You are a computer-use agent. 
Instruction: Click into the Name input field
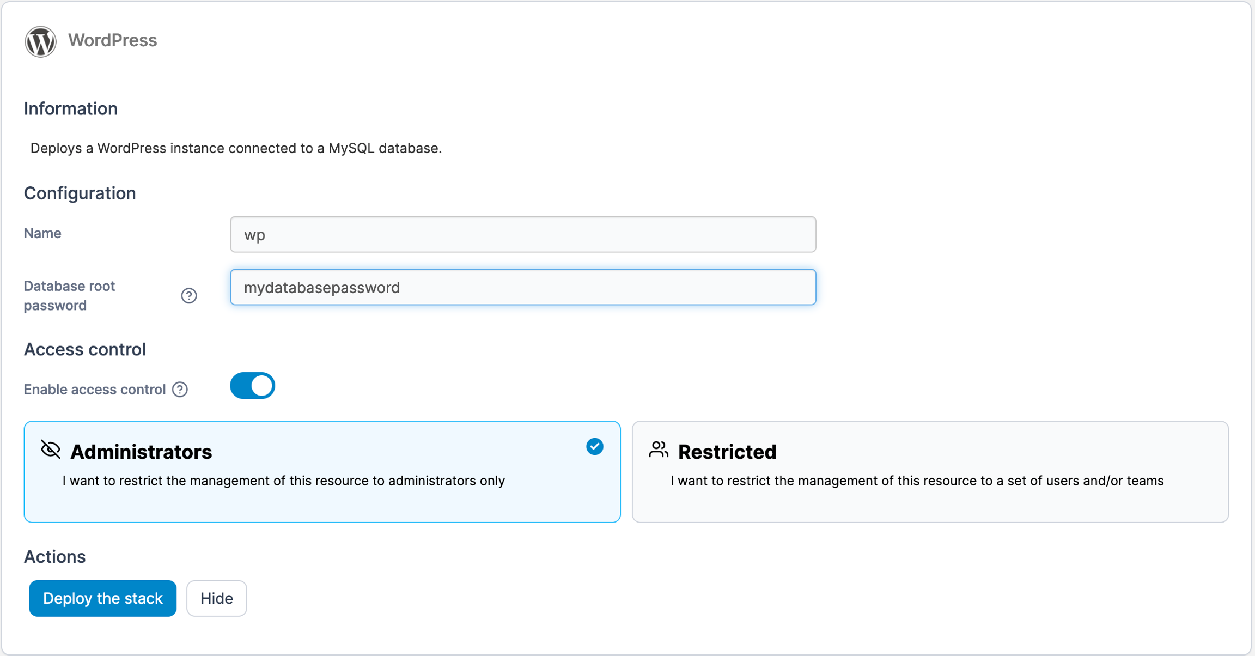pyautogui.click(x=522, y=234)
